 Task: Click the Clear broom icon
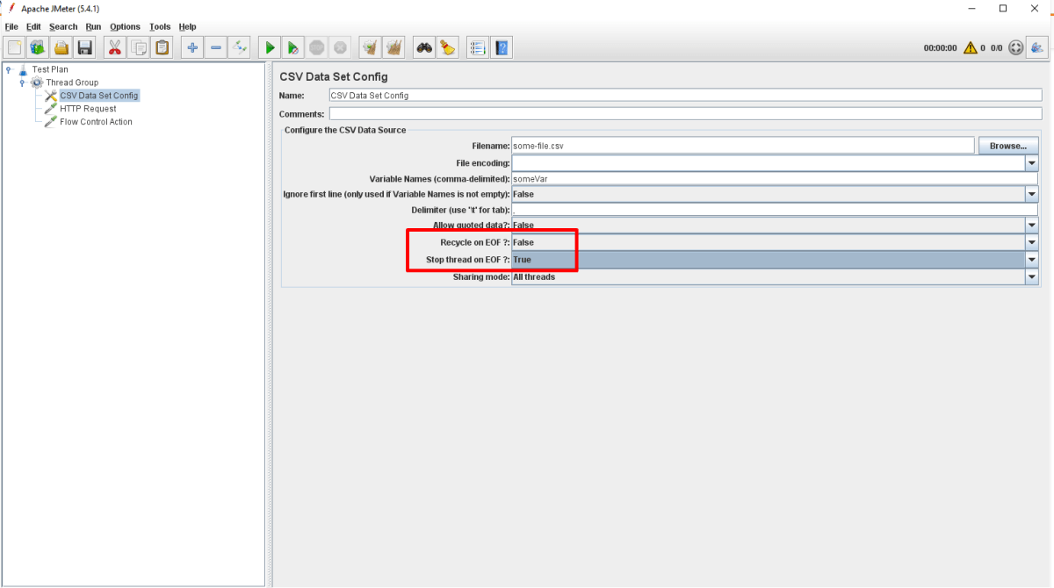(371, 47)
